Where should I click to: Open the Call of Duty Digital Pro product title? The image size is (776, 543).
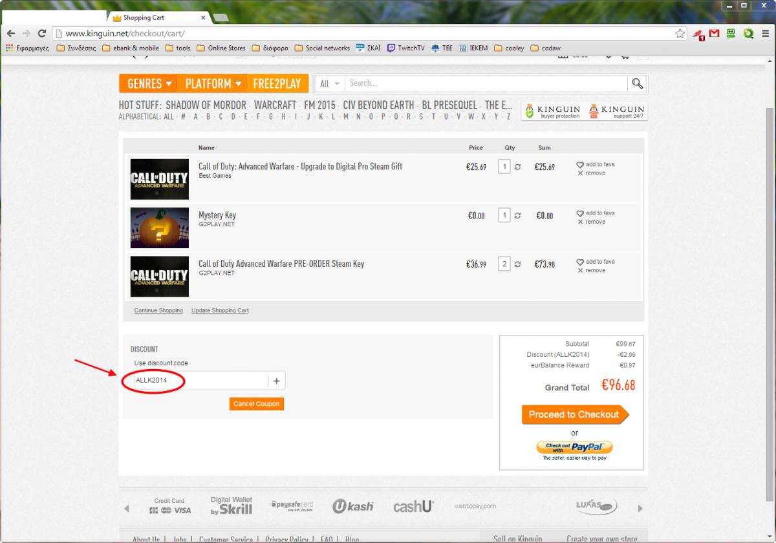click(x=300, y=166)
